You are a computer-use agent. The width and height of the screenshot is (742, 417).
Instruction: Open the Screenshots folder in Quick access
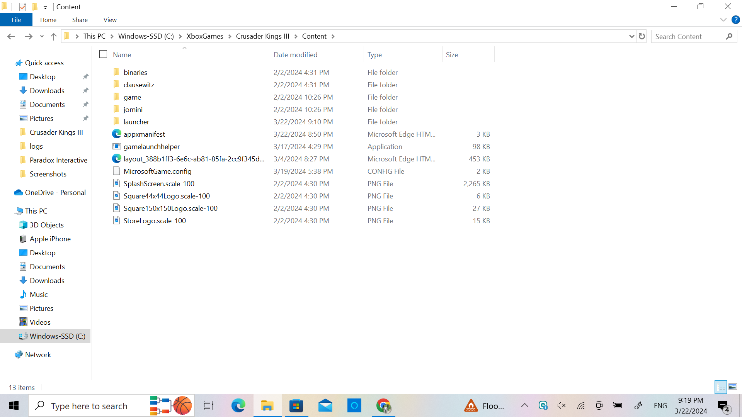pyautogui.click(x=48, y=174)
